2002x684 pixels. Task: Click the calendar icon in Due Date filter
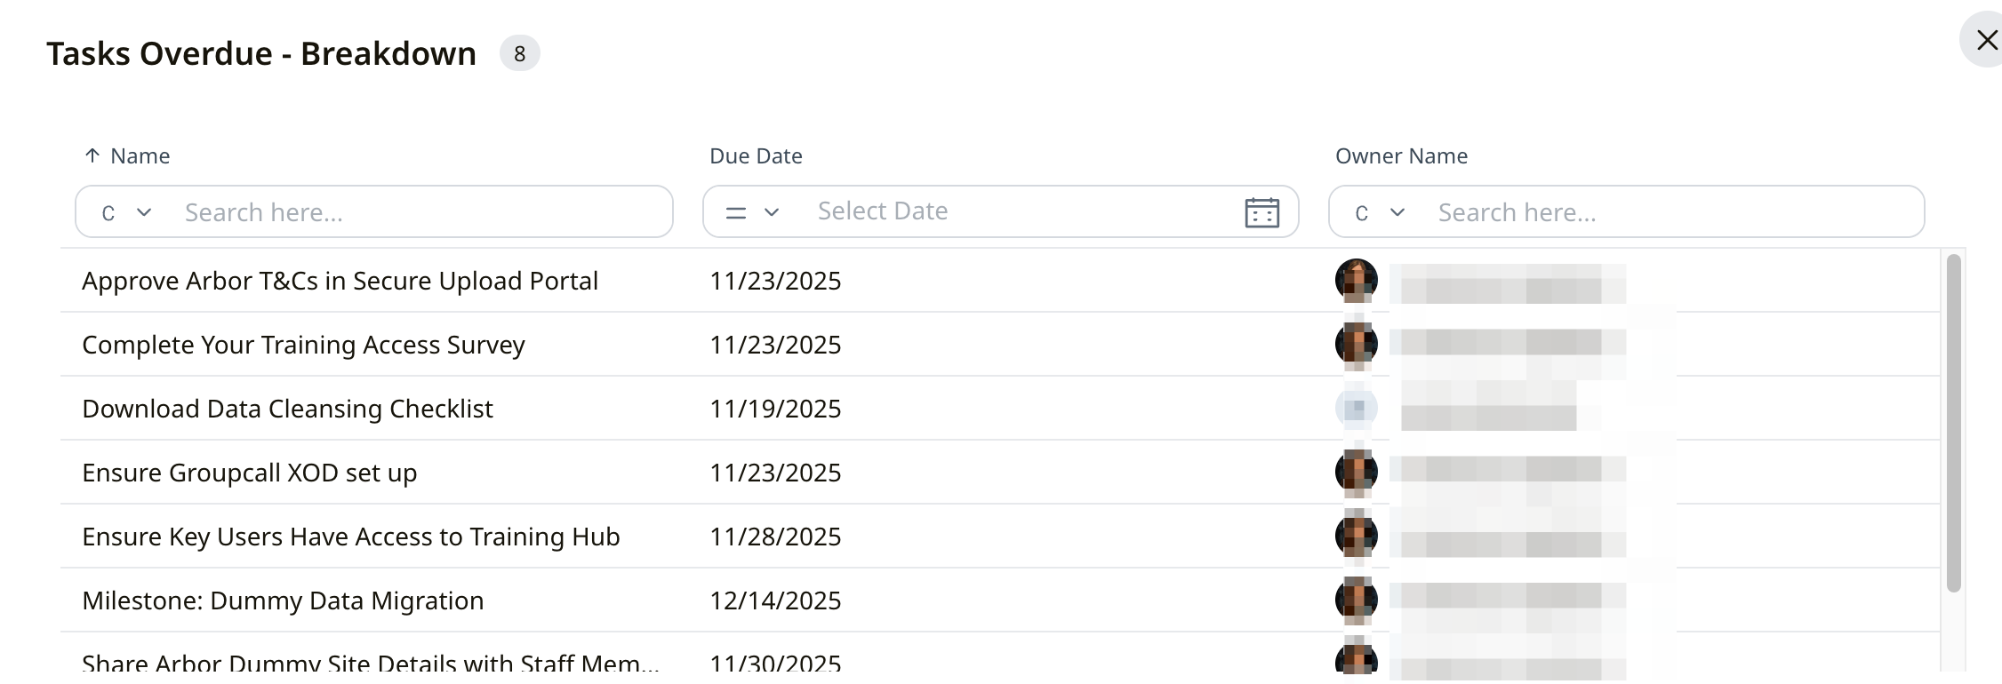pyautogui.click(x=1261, y=212)
